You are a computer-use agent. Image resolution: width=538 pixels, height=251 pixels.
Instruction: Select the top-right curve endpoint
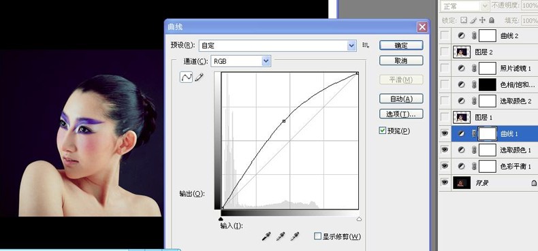pos(357,73)
